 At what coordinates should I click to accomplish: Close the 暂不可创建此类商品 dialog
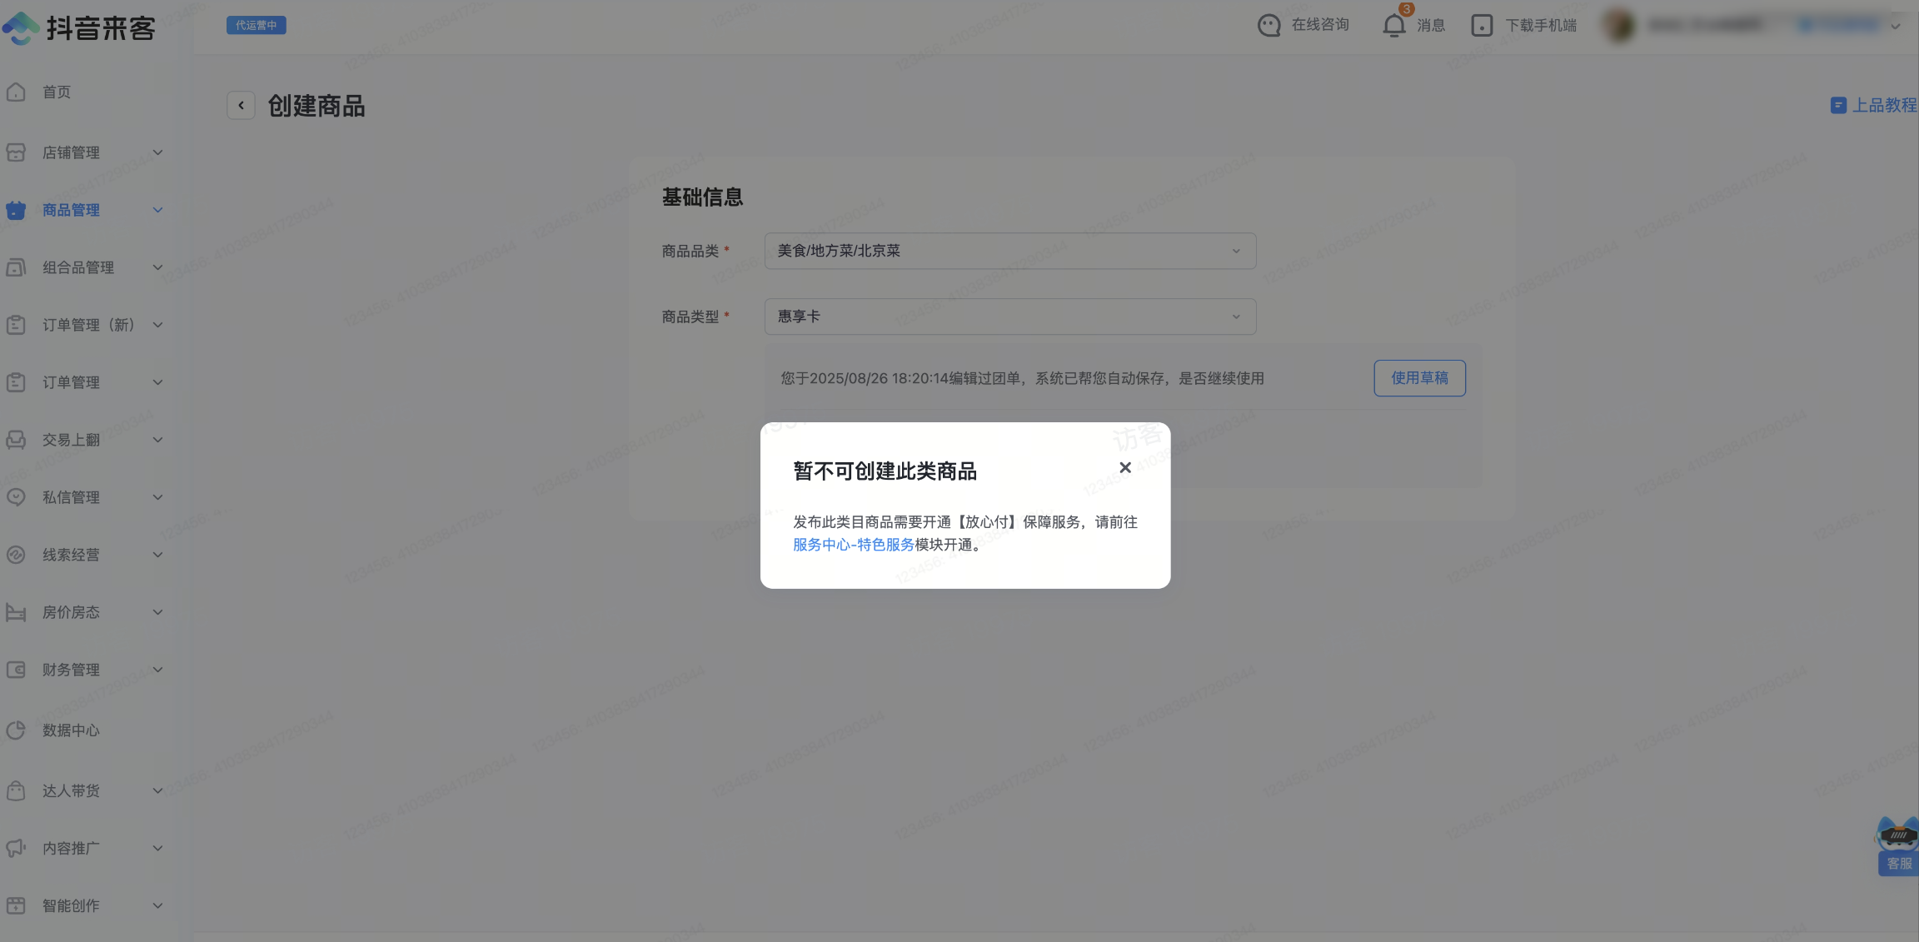(x=1125, y=468)
